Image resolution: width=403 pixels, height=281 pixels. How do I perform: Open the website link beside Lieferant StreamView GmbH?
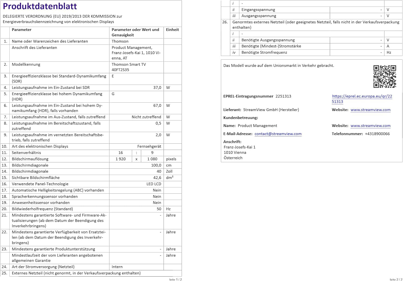(370, 110)
